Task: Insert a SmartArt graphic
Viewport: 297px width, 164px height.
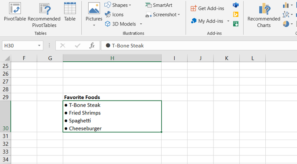Action: click(x=159, y=5)
